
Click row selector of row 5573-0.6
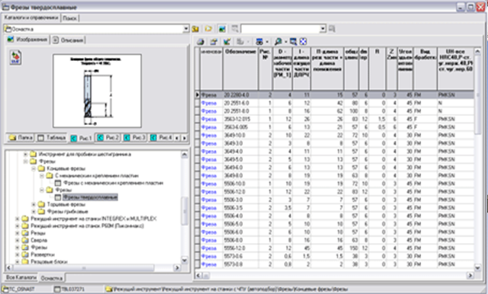(197, 256)
